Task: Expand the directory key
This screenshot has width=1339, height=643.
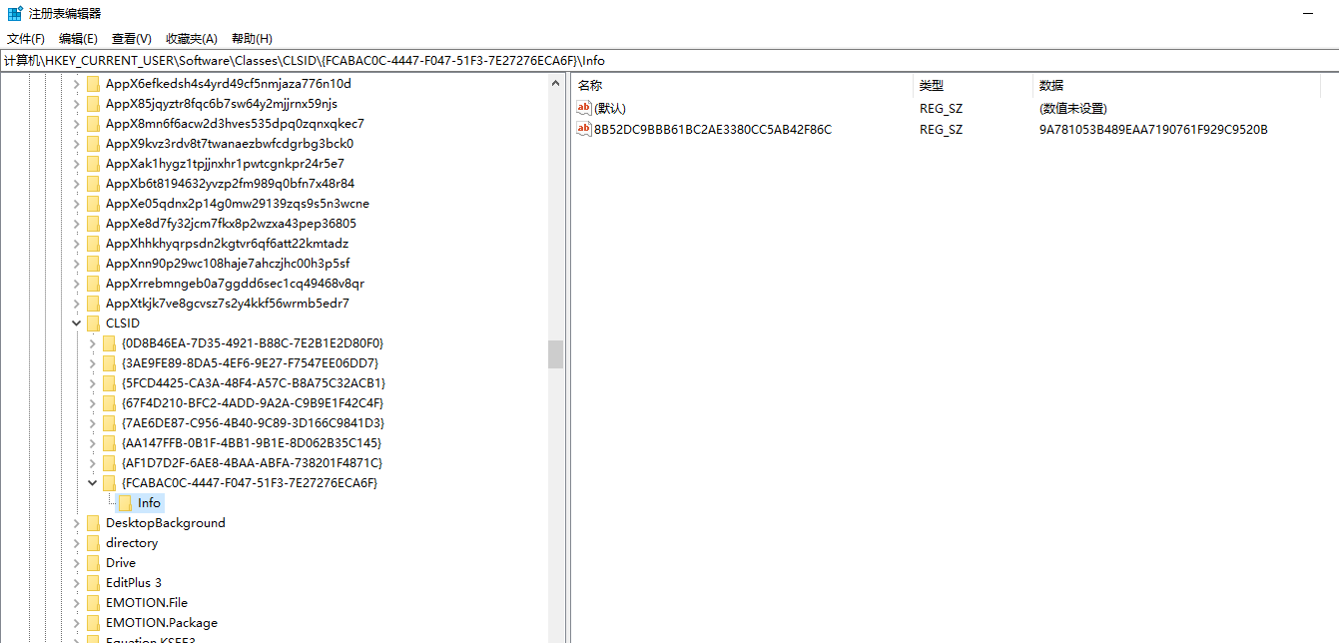Action: (77, 543)
